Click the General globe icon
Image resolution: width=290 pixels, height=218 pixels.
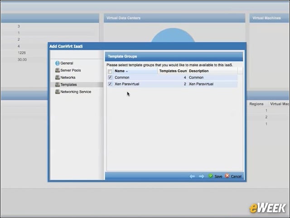pos(58,63)
